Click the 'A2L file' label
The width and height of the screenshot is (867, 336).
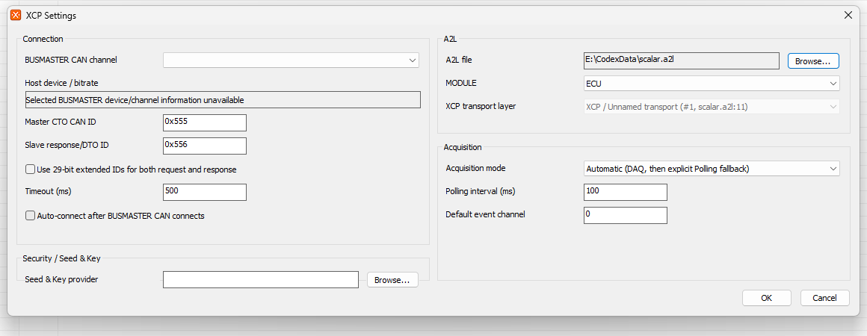click(459, 60)
